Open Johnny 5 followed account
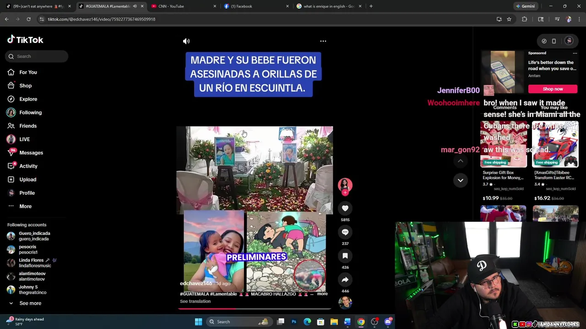Image resolution: width=586 pixels, height=329 pixels. [x=33, y=290]
